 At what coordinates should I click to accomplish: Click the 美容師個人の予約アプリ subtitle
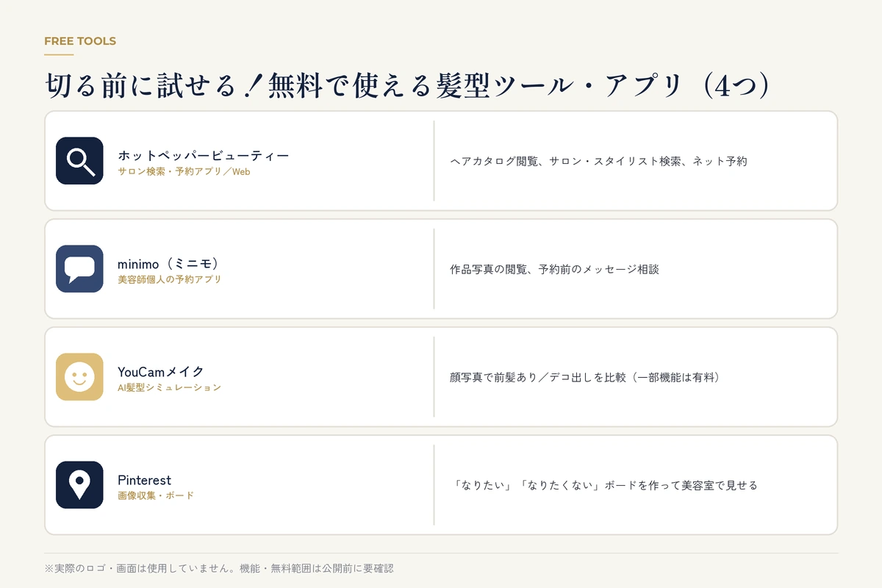coord(169,280)
